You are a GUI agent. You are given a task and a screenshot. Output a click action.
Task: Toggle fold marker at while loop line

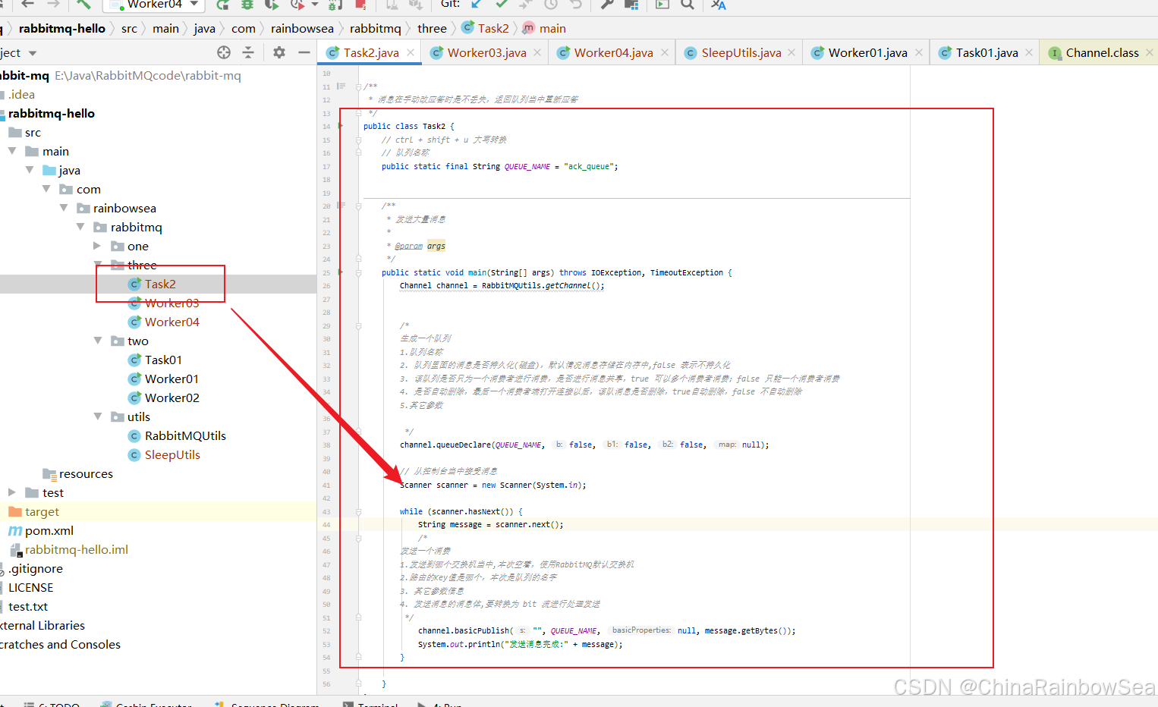(x=358, y=512)
